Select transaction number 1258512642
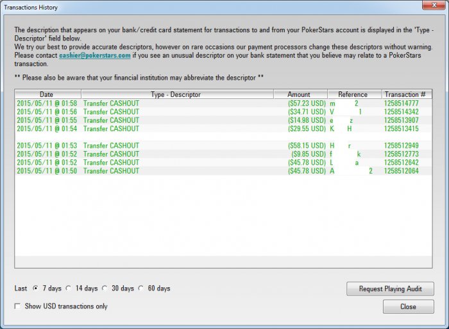 (401, 163)
